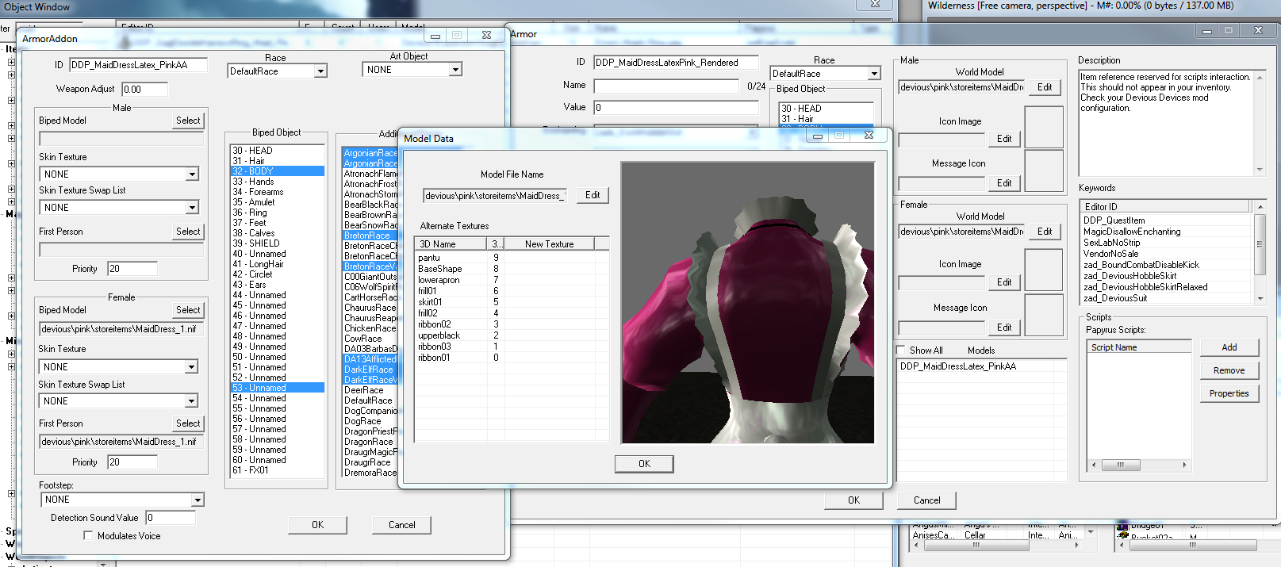Select '39 - SHIELD' biped slot

point(278,243)
